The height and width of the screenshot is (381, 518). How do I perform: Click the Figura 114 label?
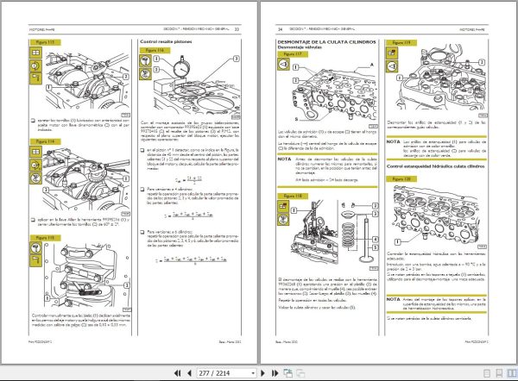click(45, 141)
